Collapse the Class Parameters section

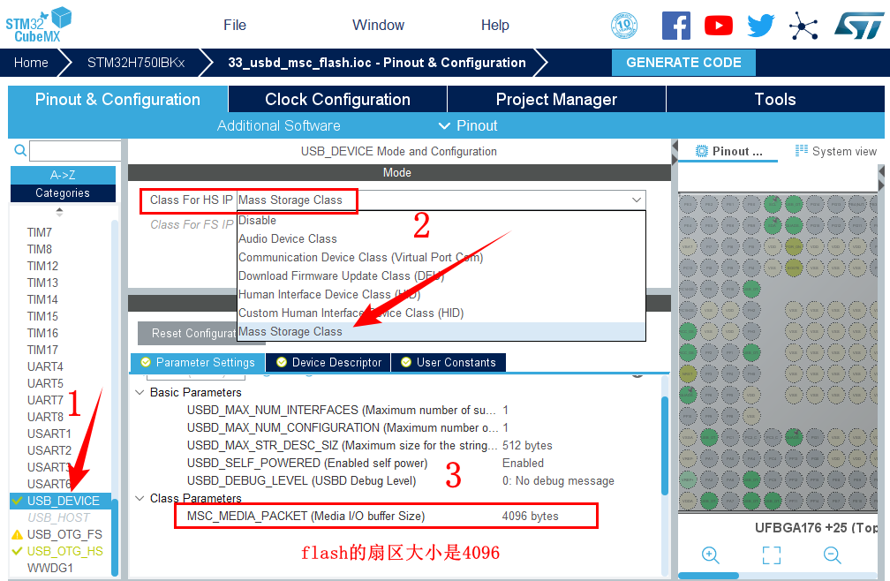pyautogui.click(x=139, y=498)
